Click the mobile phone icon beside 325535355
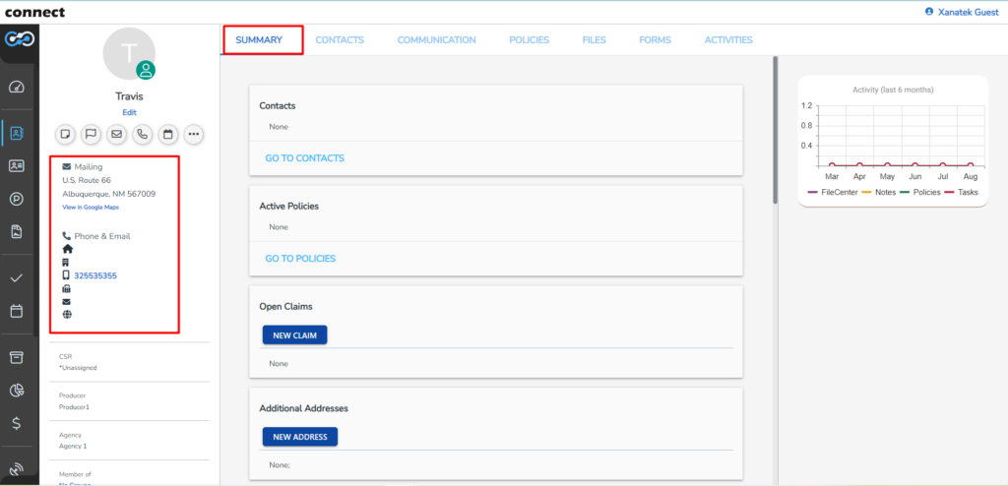Image resolution: width=1008 pixels, height=486 pixels. tap(66, 275)
